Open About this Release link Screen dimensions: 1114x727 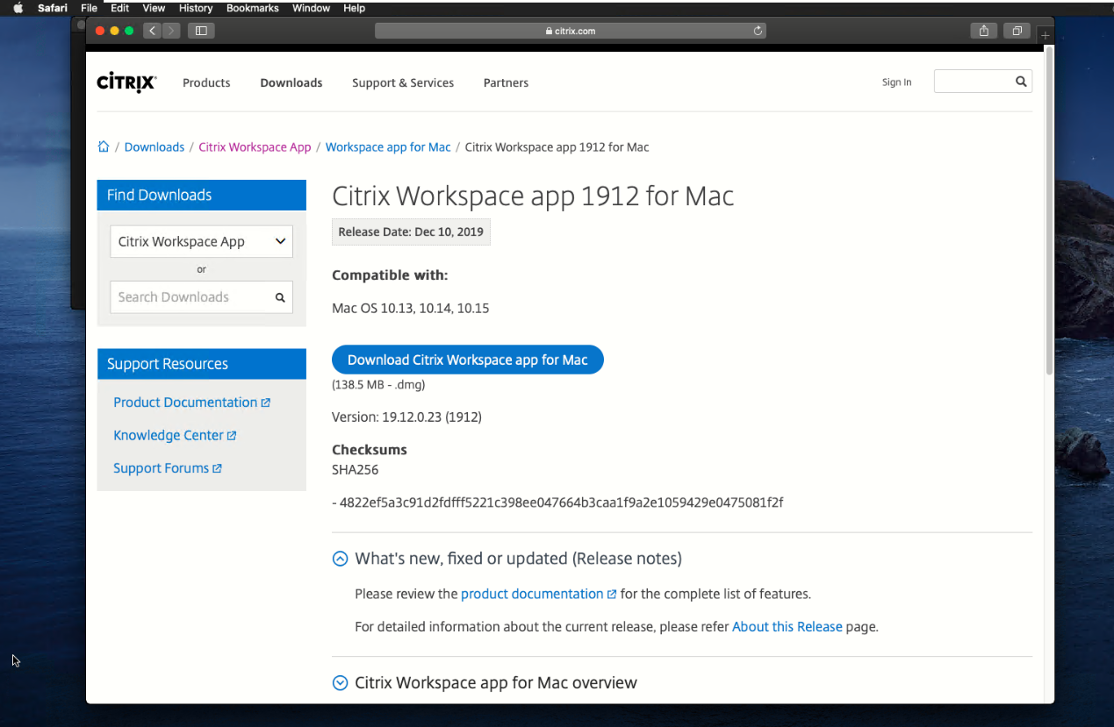click(x=787, y=627)
